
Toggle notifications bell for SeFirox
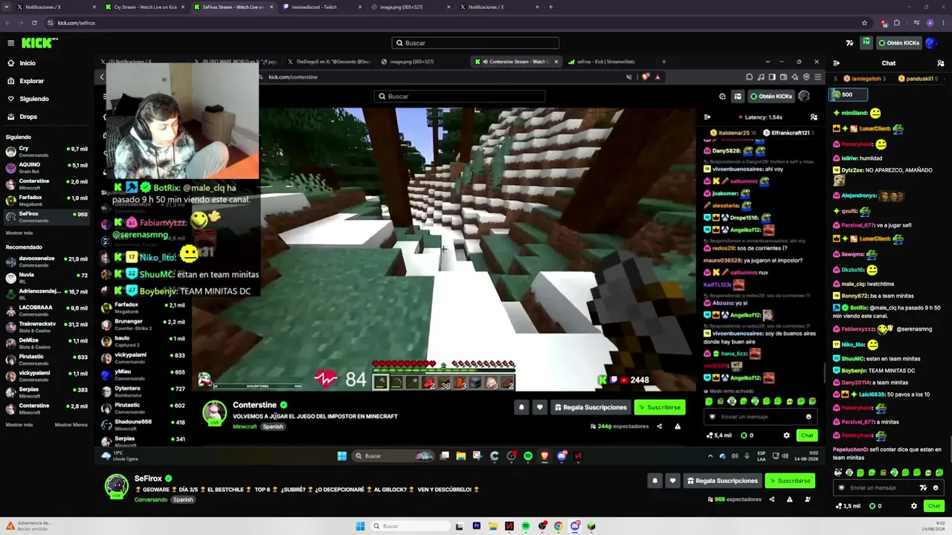pyautogui.click(x=654, y=481)
